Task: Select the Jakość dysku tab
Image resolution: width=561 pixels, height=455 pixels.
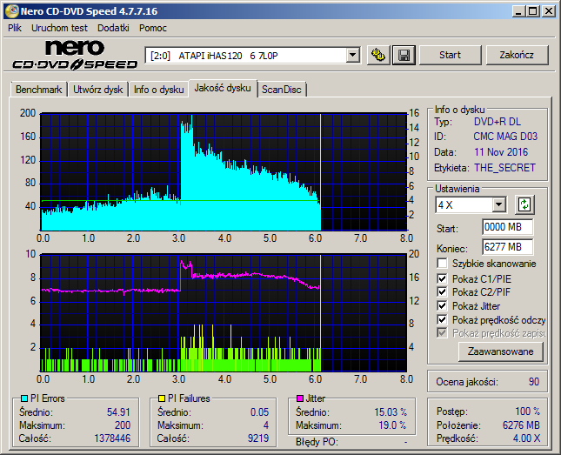Action: coord(223,88)
